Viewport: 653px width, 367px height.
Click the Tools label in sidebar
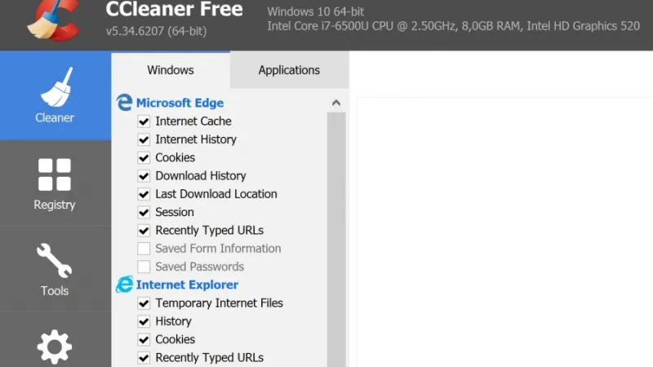click(55, 290)
